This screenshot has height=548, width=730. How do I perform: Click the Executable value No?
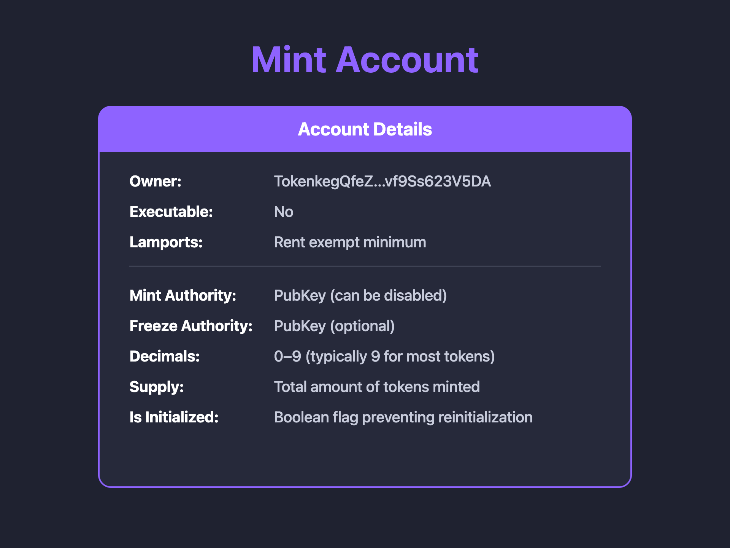pos(284,212)
